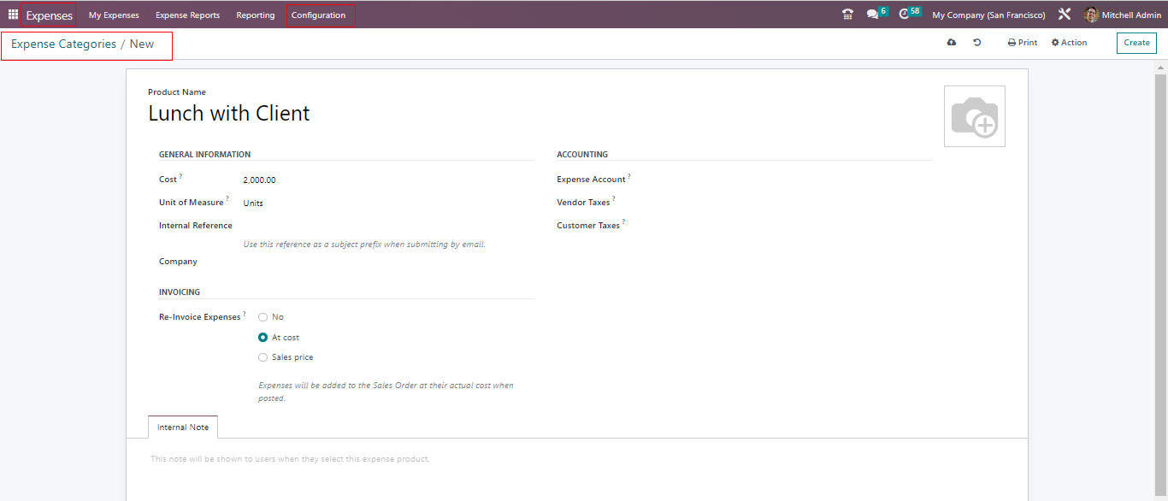This screenshot has height=501, width=1168.
Task: Go back to Expense Categories breadcrumb
Action: 63,44
